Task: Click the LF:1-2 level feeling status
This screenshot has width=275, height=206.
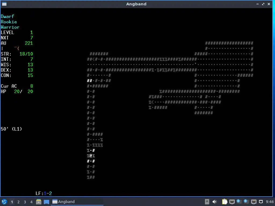Action: coord(44,193)
